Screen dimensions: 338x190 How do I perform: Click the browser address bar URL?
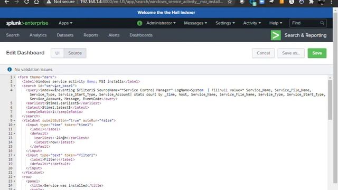152,2
